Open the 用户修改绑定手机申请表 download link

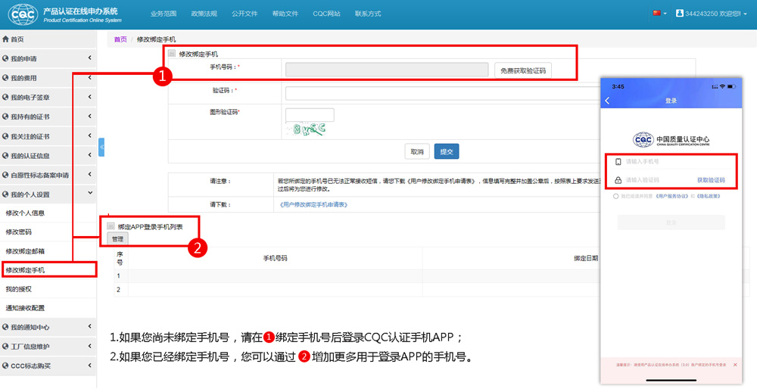pos(314,204)
